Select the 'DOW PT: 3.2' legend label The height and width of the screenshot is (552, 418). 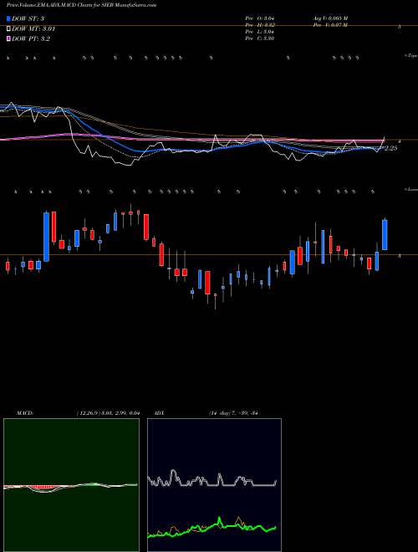pos(31,38)
